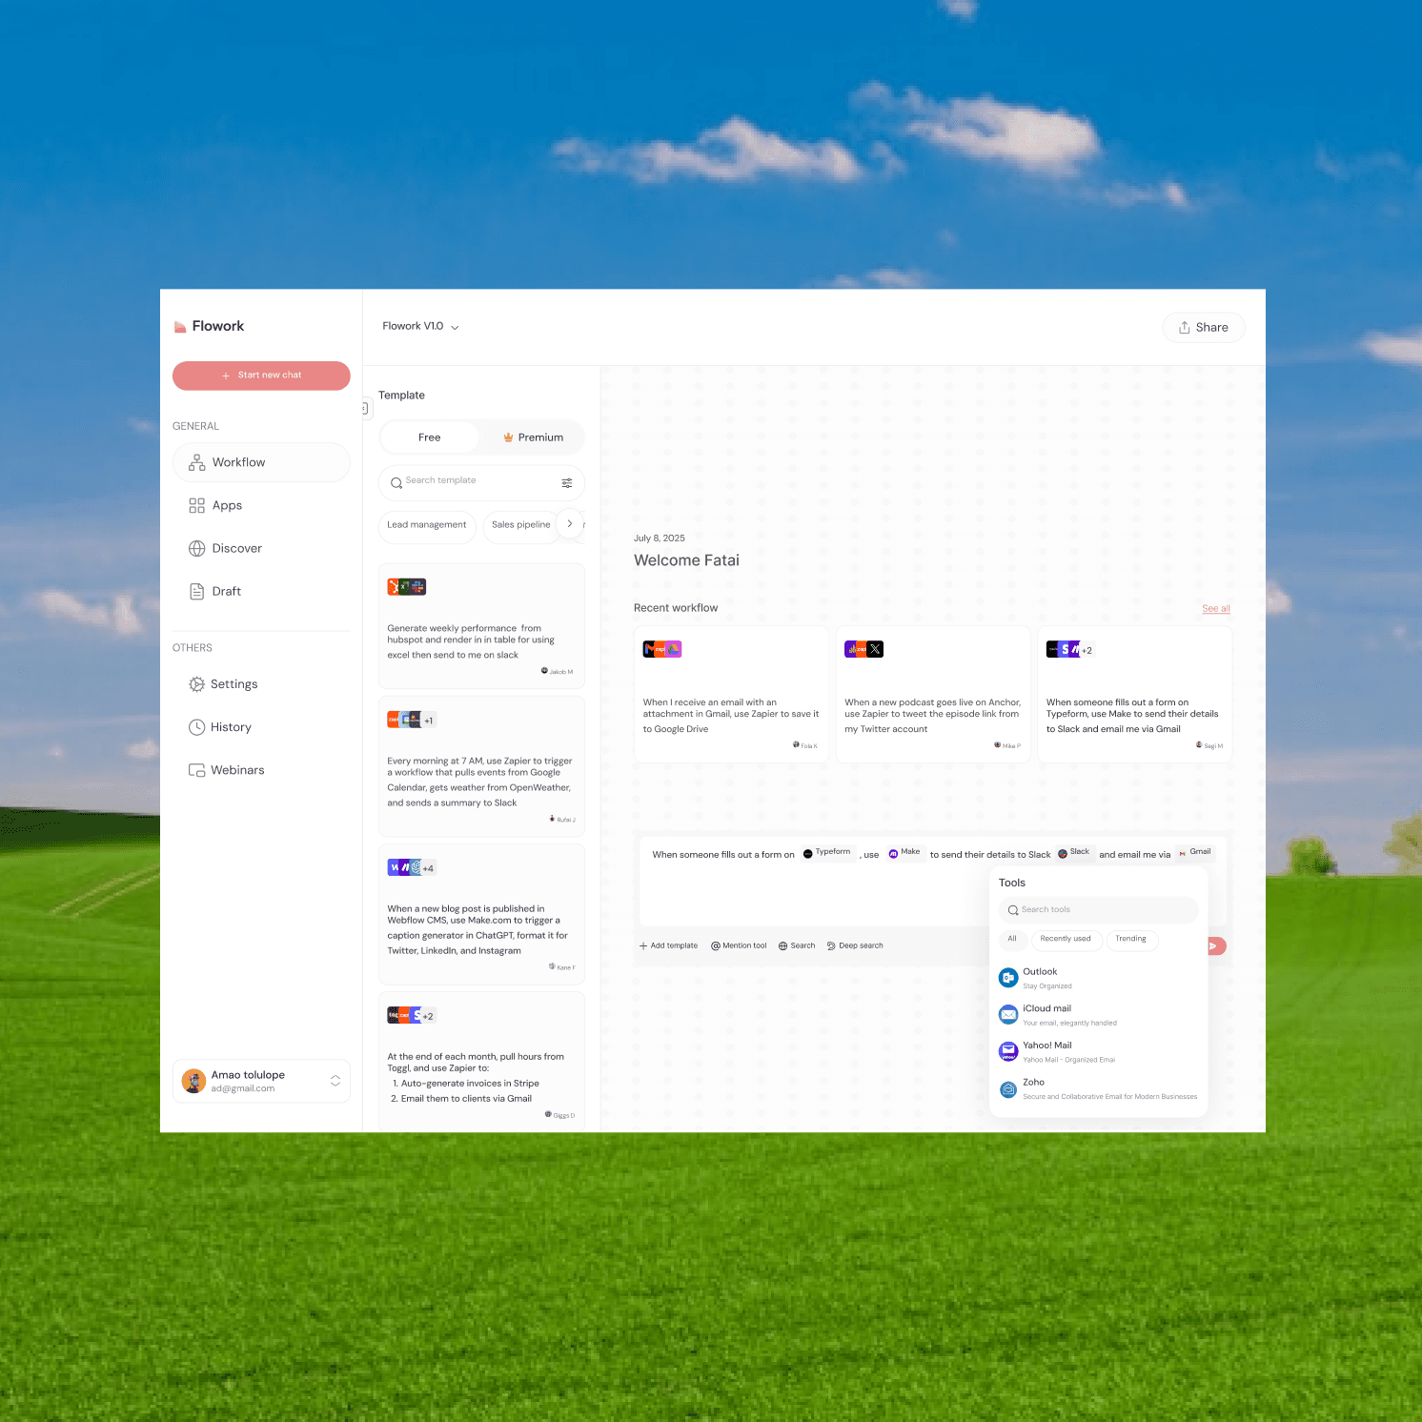Expand the Flowork V1.0 version dropdown
This screenshot has height=1422, width=1422.
(420, 326)
